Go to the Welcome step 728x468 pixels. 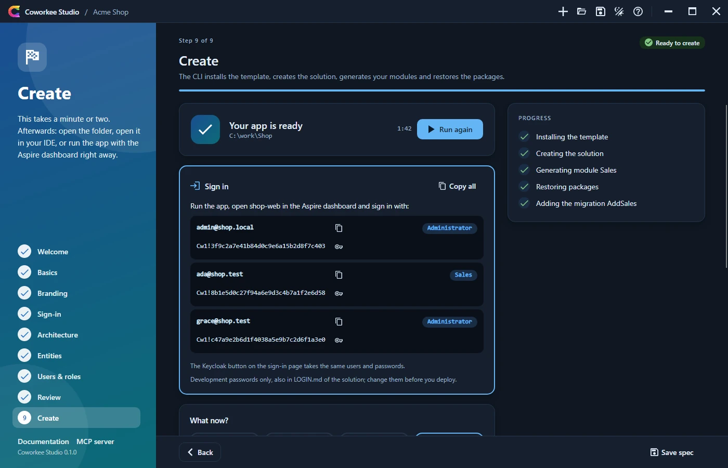[76, 252]
